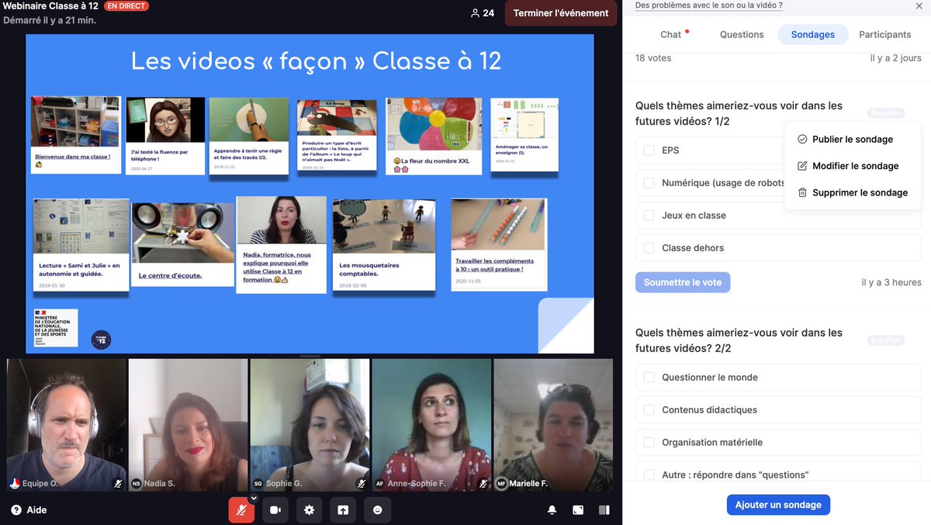Check the Contenus didactiques option
Screen dimensions: 931x525
pyautogui.click(x=649, y=410)
